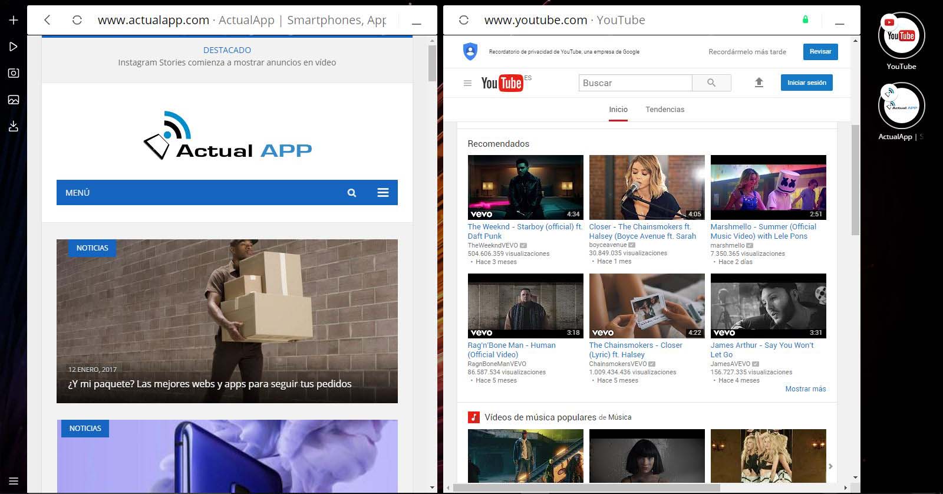
Task: Click the YouTube pane horizontal scrollbar
Action: (x=586, y=488)
